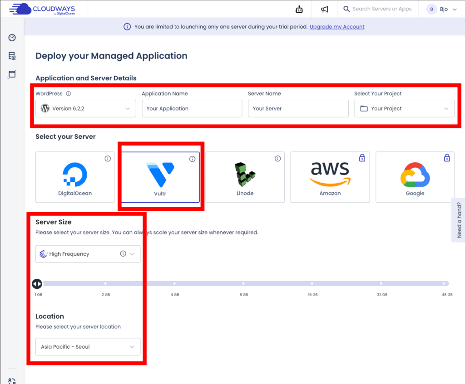This screenshot has width=465, height=384.
Task: Set server size slider to 16 GB
Action: [x=312, y=284]
